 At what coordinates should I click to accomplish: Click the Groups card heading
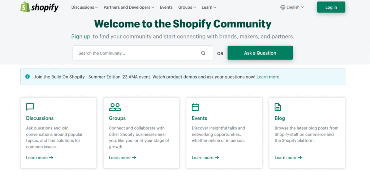(x=117, y=118)
